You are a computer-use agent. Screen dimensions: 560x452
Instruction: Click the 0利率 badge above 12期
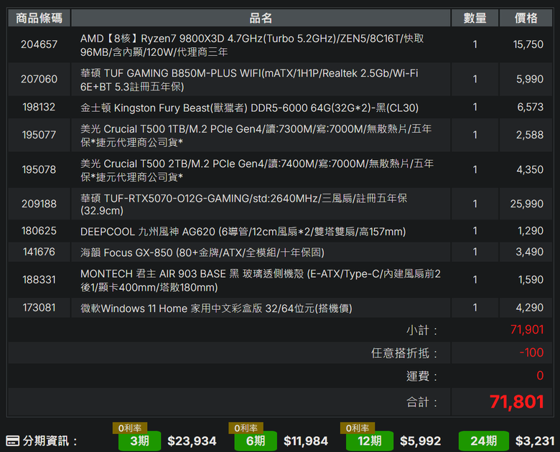(357, 428)
